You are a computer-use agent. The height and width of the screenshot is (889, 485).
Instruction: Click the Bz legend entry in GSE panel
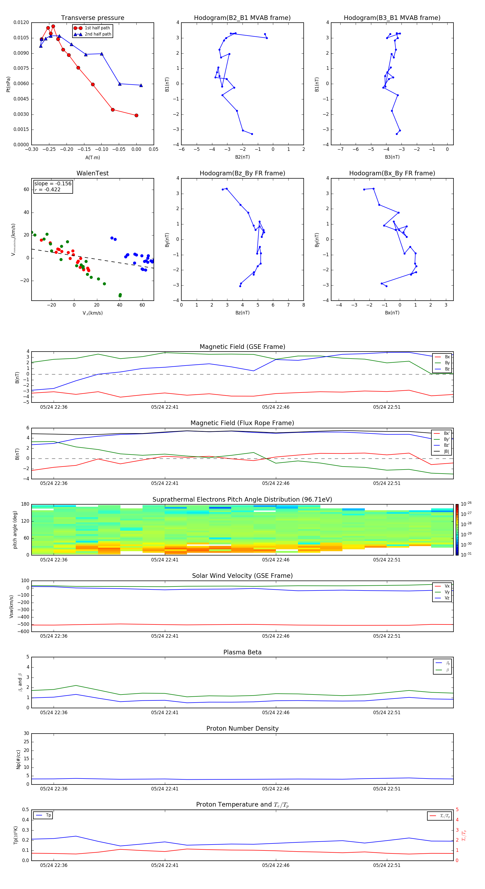[442, 369]
